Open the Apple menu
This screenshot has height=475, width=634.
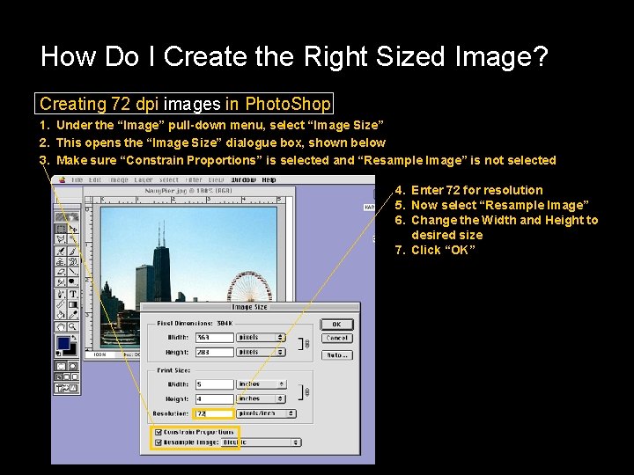pyautogui.click(x=62, y=179)
